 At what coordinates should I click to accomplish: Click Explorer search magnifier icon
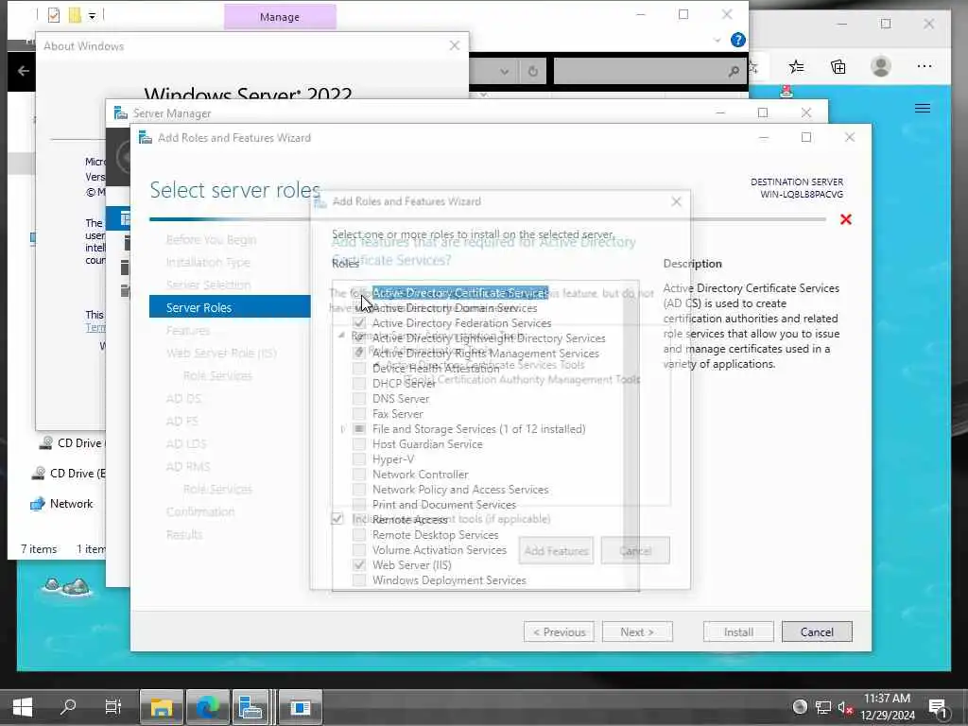734,71
